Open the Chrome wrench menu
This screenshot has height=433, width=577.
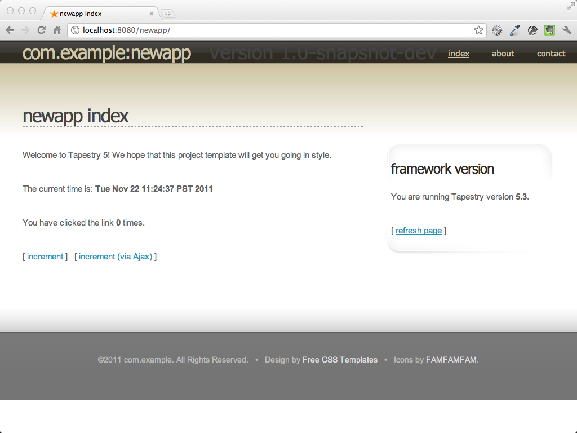[567, 30]
